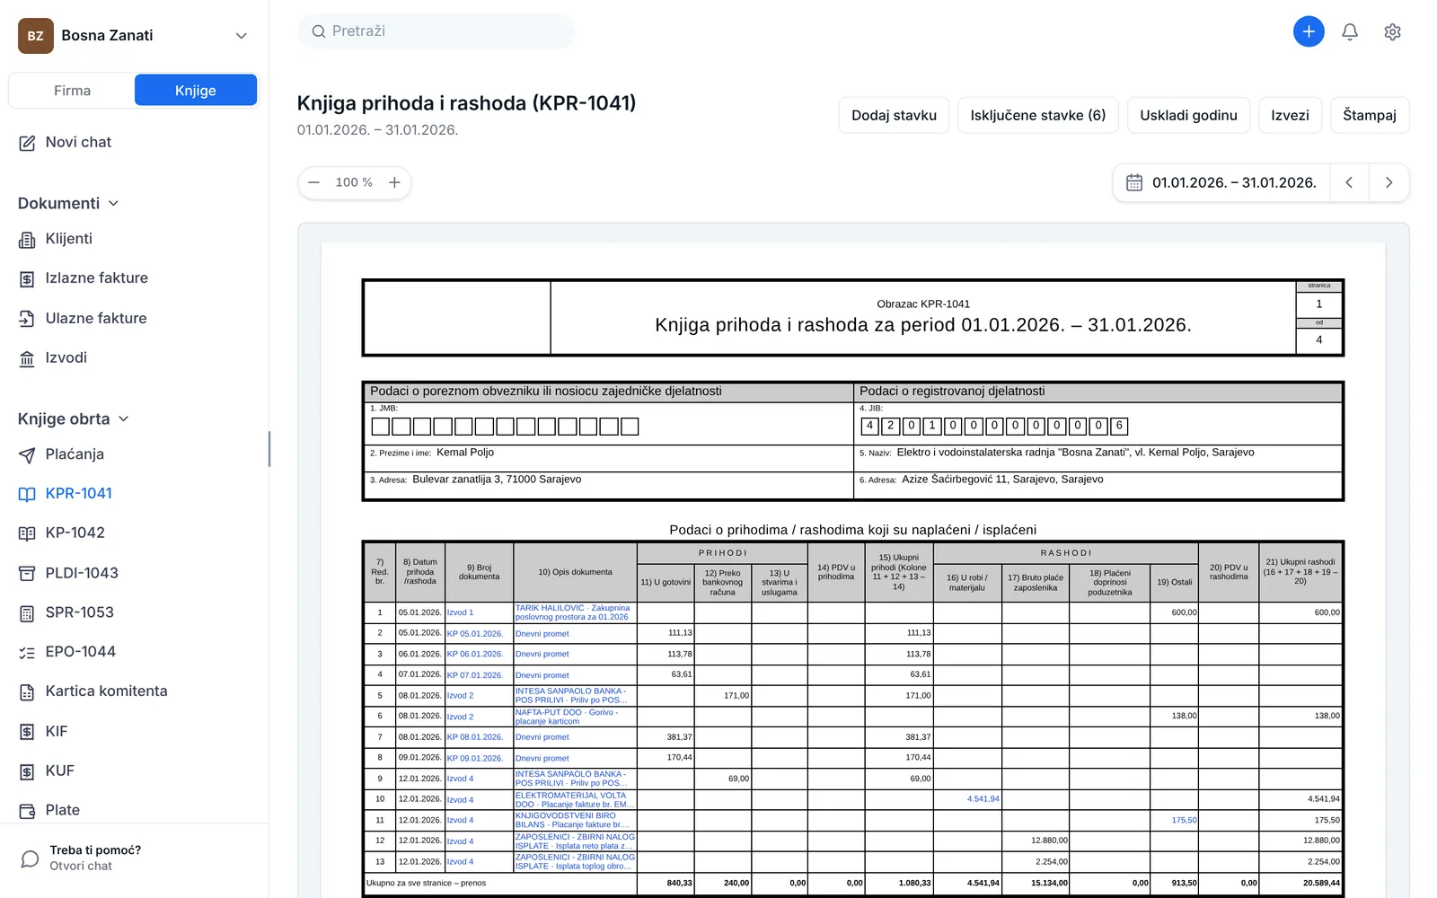Click the Novi chat compose icon

[27, 143]
